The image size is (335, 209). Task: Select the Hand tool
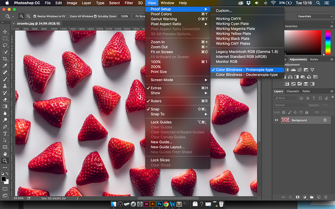[x=5, y=154]
